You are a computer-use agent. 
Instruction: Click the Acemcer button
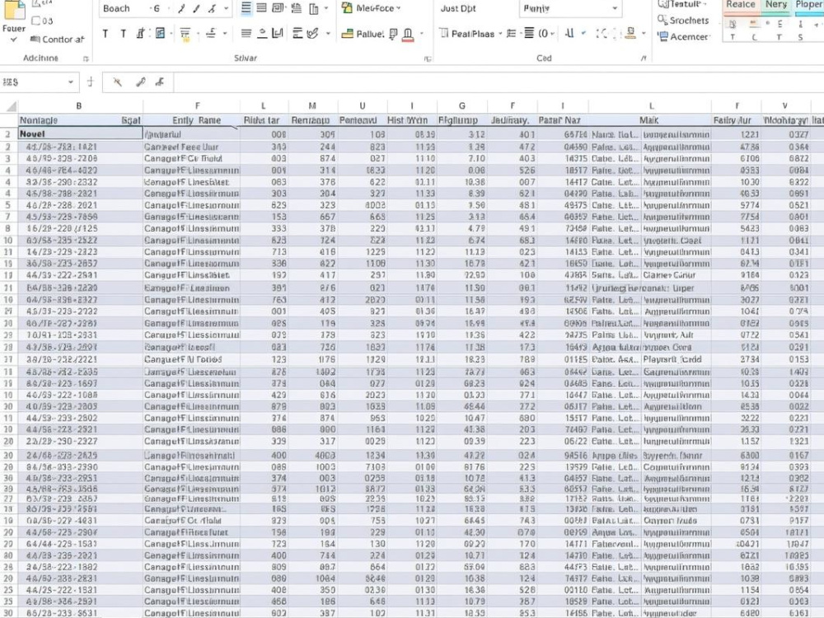tap(684, 37)
